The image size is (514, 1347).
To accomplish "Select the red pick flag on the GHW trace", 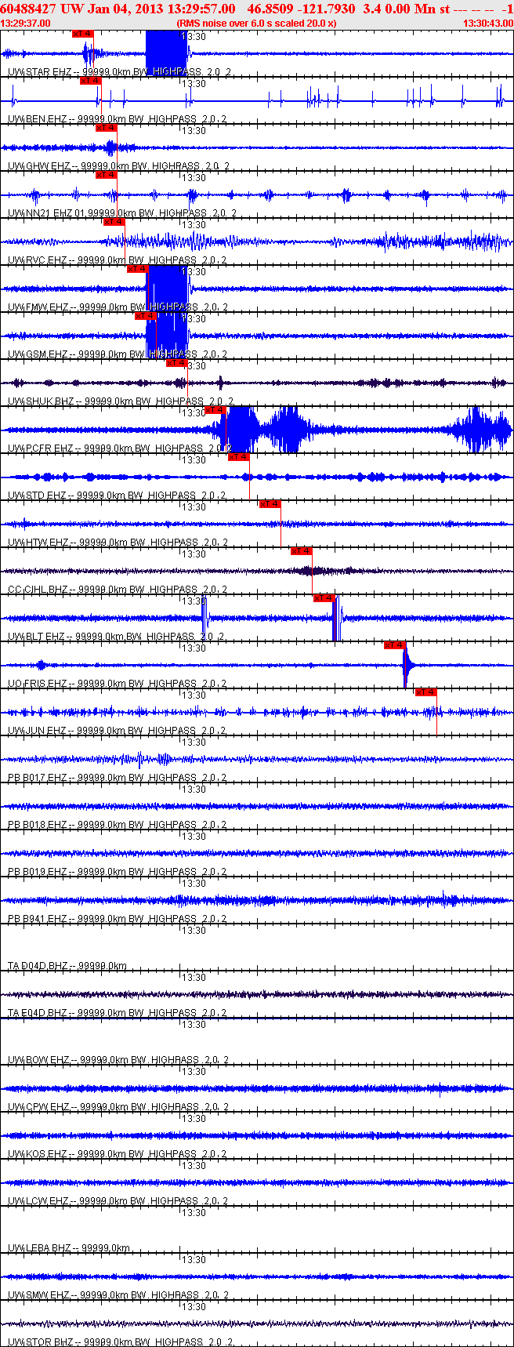I will coord(106,128).
